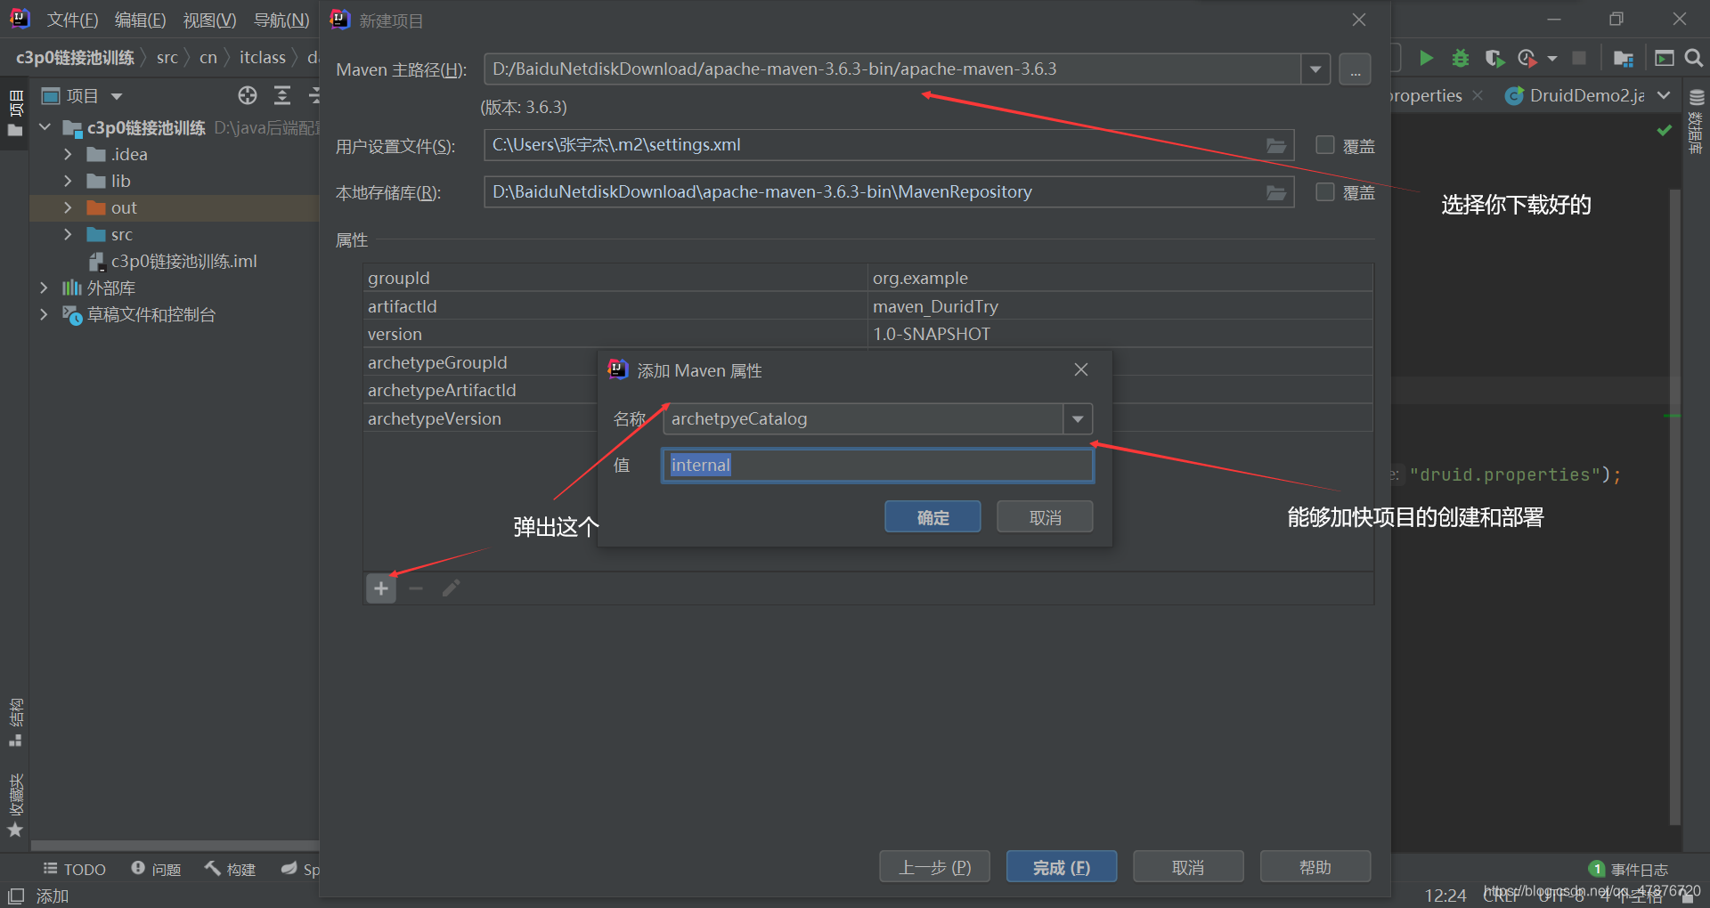This screenshot has height=908, width=1710.
Task: Expand 草稿文件和控制台 node
Action: (45, 314)
